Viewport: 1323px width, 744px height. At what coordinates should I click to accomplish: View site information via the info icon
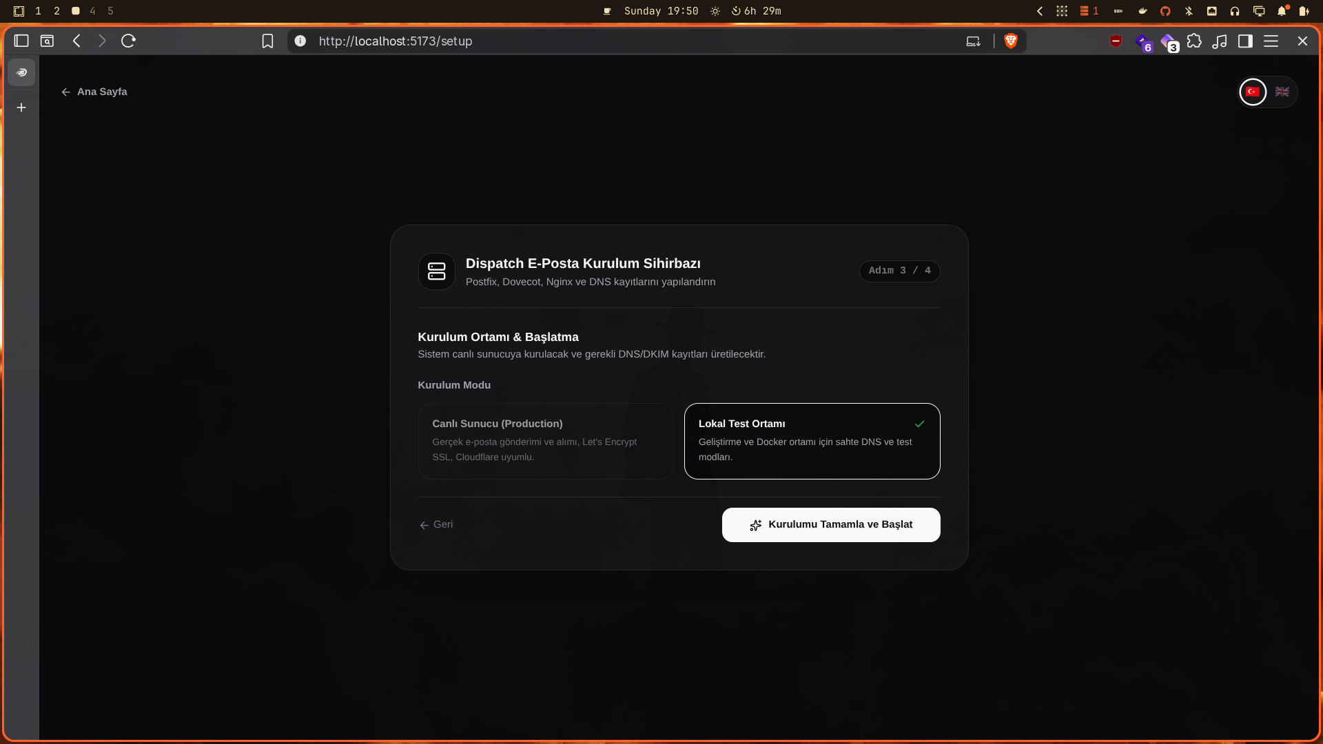click(300, 41)
